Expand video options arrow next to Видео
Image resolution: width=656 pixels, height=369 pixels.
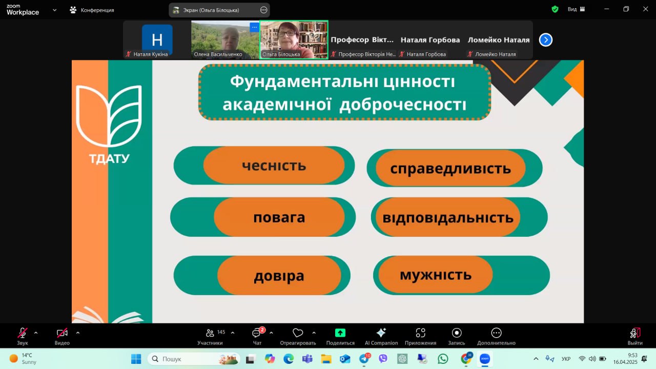[78, 333]
